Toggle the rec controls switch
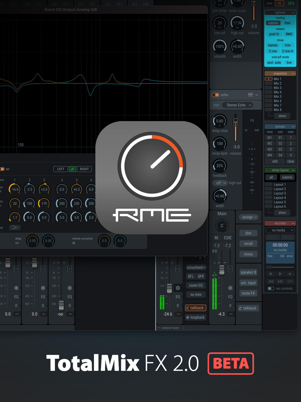 click(x=271, y=288)
